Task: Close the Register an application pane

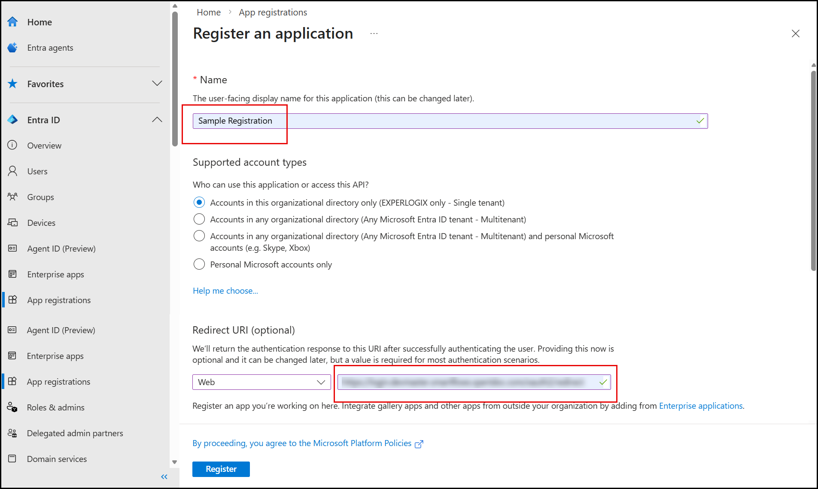Action: point(795,33)
